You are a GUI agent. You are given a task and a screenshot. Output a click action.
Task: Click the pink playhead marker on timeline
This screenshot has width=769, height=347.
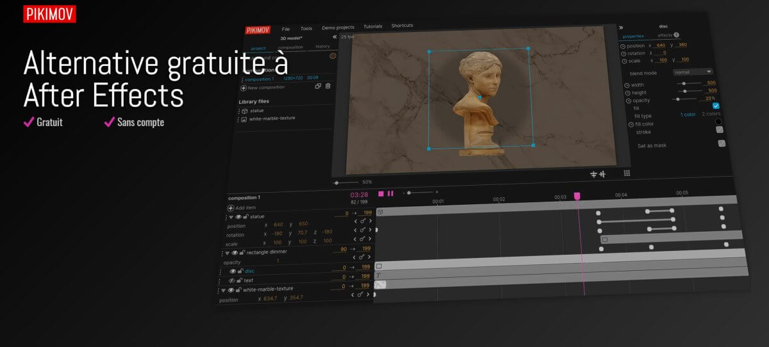click(x=577, y=197)
